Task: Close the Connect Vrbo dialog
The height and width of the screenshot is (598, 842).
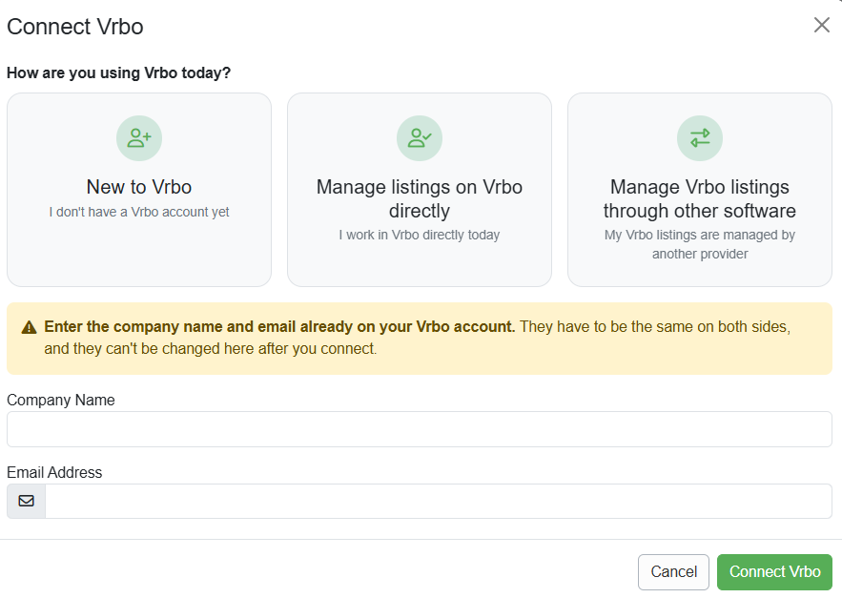Action: pos(822,25)
